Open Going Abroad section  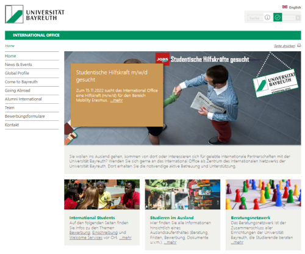pyautogui.click(x=18, y=90)
